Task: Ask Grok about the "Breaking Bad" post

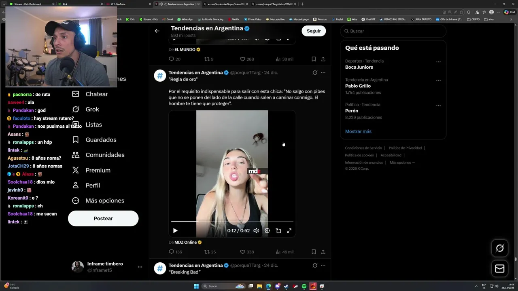Action: coord(315,266)
